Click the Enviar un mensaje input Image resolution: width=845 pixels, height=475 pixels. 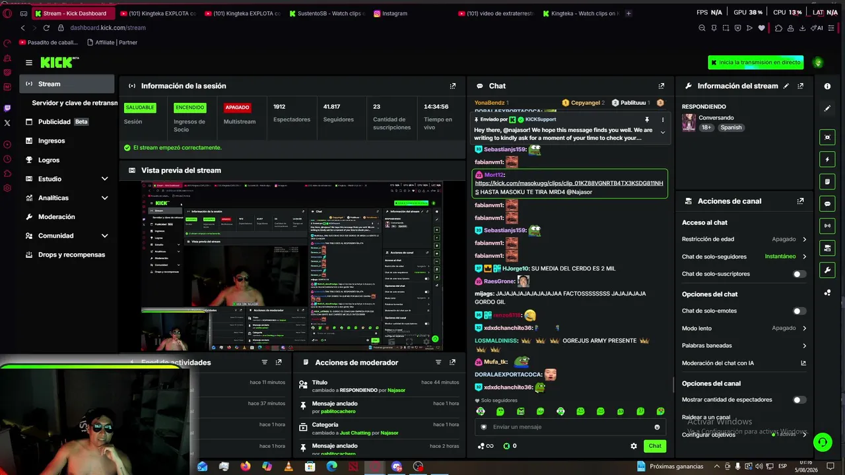[x=570, y=427]
